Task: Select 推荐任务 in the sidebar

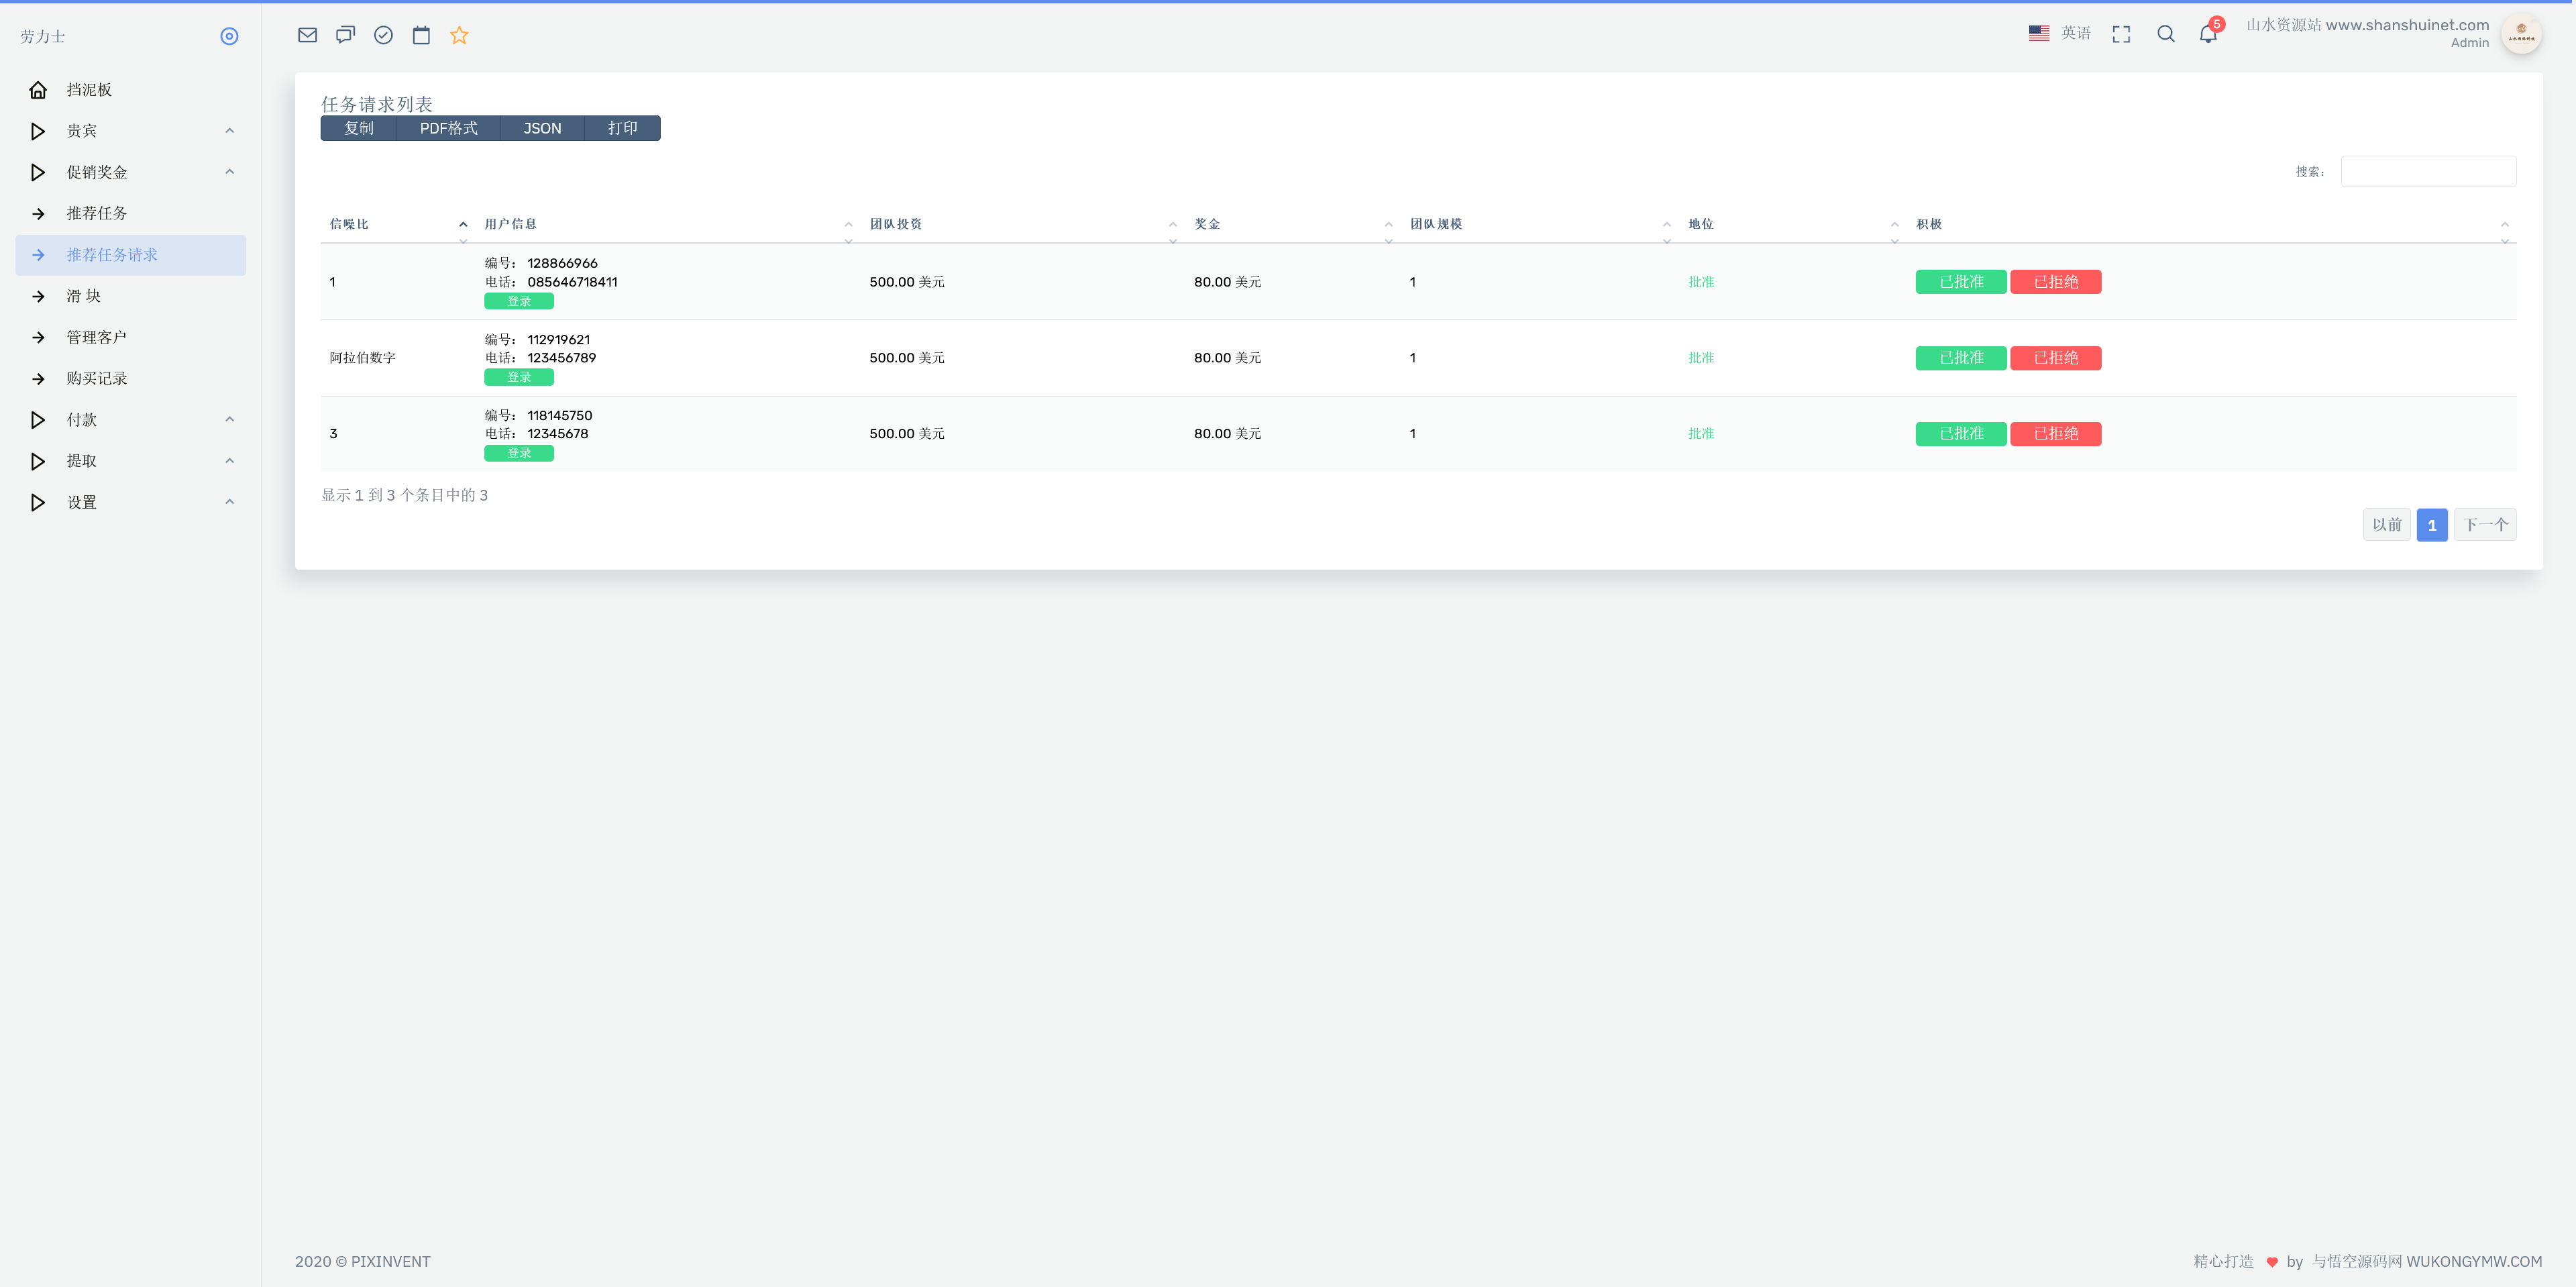Action: point(97,213)
